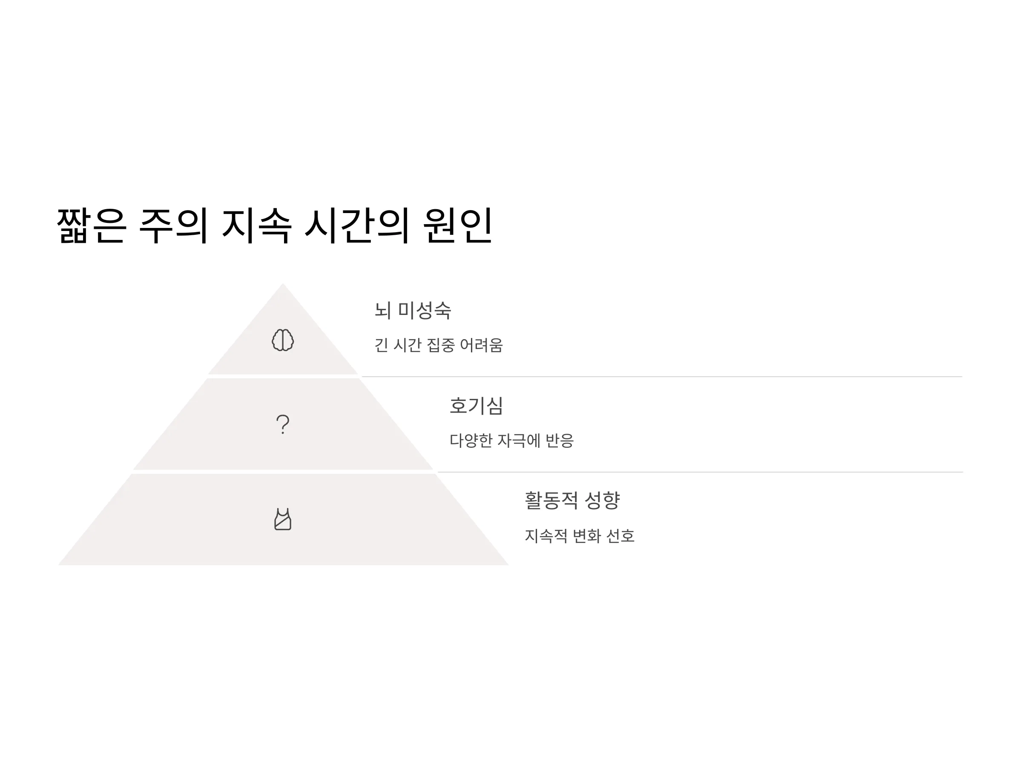
Task: Select the divider line below 긴 시간 집중 어려움
Action: click(662, 377)
